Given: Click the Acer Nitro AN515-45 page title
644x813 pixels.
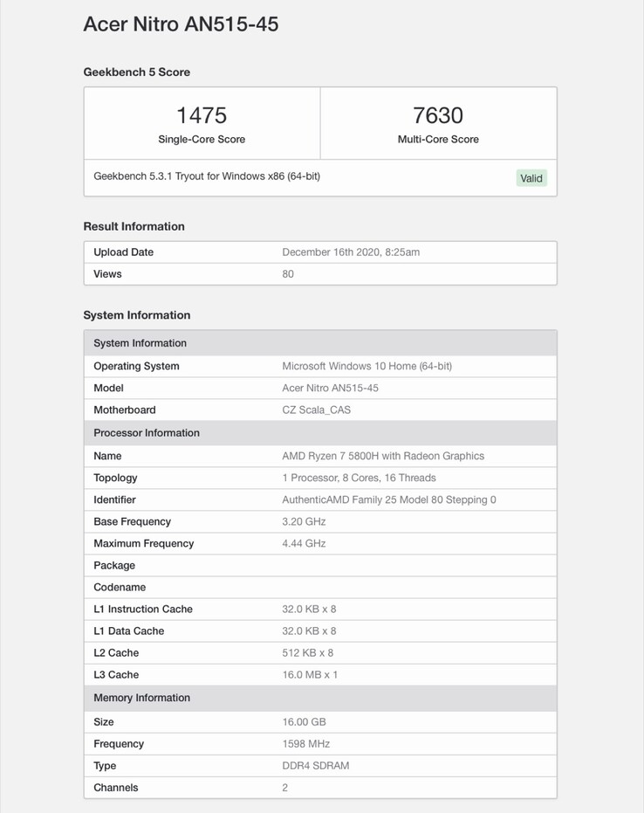Looking at the screenshot, I should [181, 24].
